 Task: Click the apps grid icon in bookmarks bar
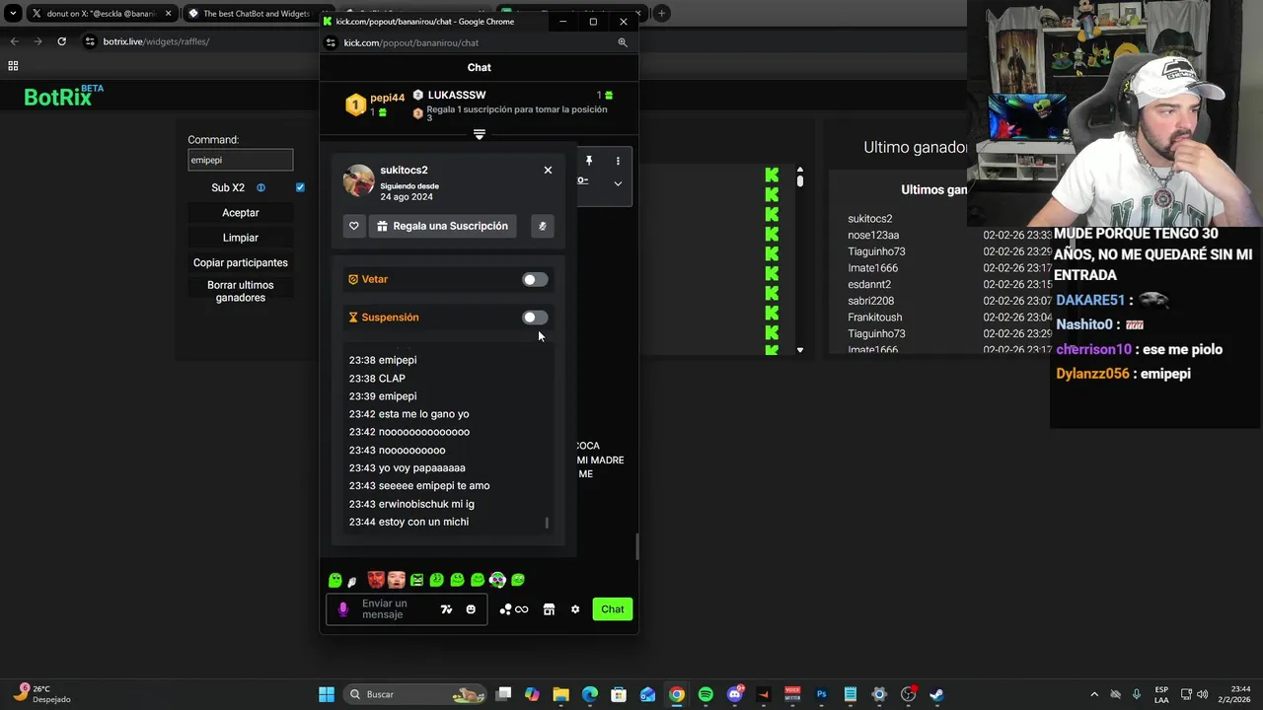pos(13,66)
